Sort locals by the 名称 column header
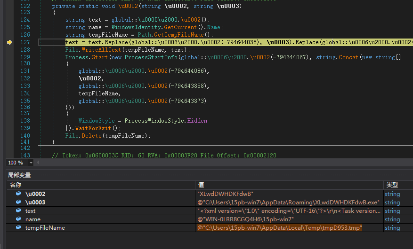Screen dimensions: 413x249 click(15, 185)
